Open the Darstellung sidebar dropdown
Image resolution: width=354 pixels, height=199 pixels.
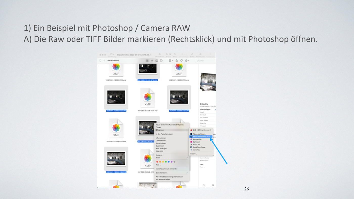pos(112,54)
